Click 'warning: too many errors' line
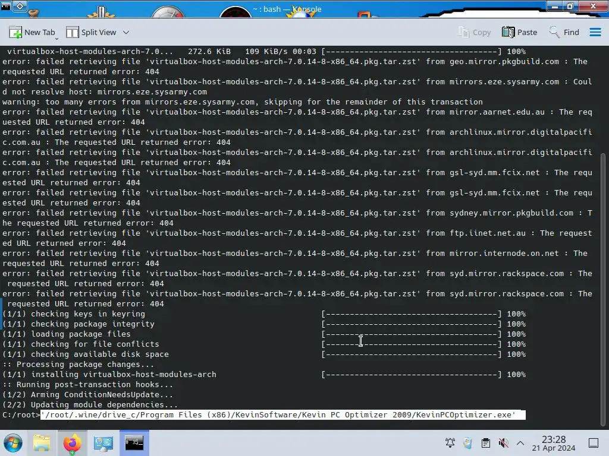 (243, 102)
